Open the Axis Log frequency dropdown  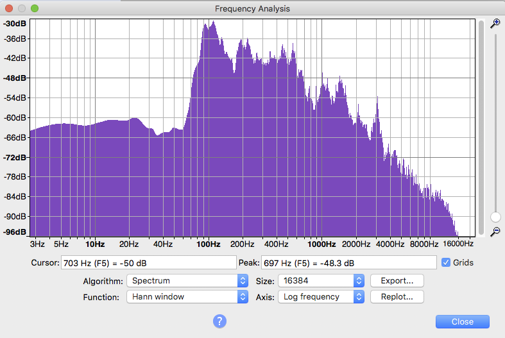(321, 296)
